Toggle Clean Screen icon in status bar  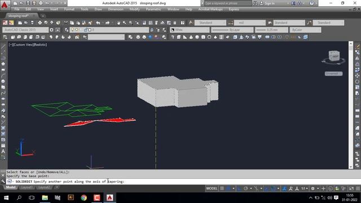[351, 188]
